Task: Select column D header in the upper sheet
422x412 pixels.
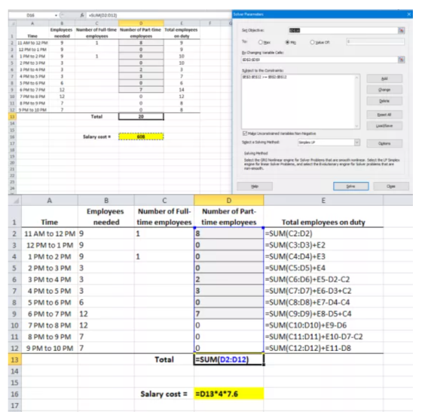Action: coord(141,23)
